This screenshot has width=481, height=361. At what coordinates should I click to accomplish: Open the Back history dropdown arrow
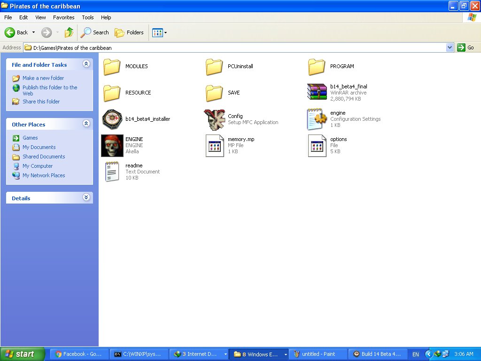click(33, 32)
